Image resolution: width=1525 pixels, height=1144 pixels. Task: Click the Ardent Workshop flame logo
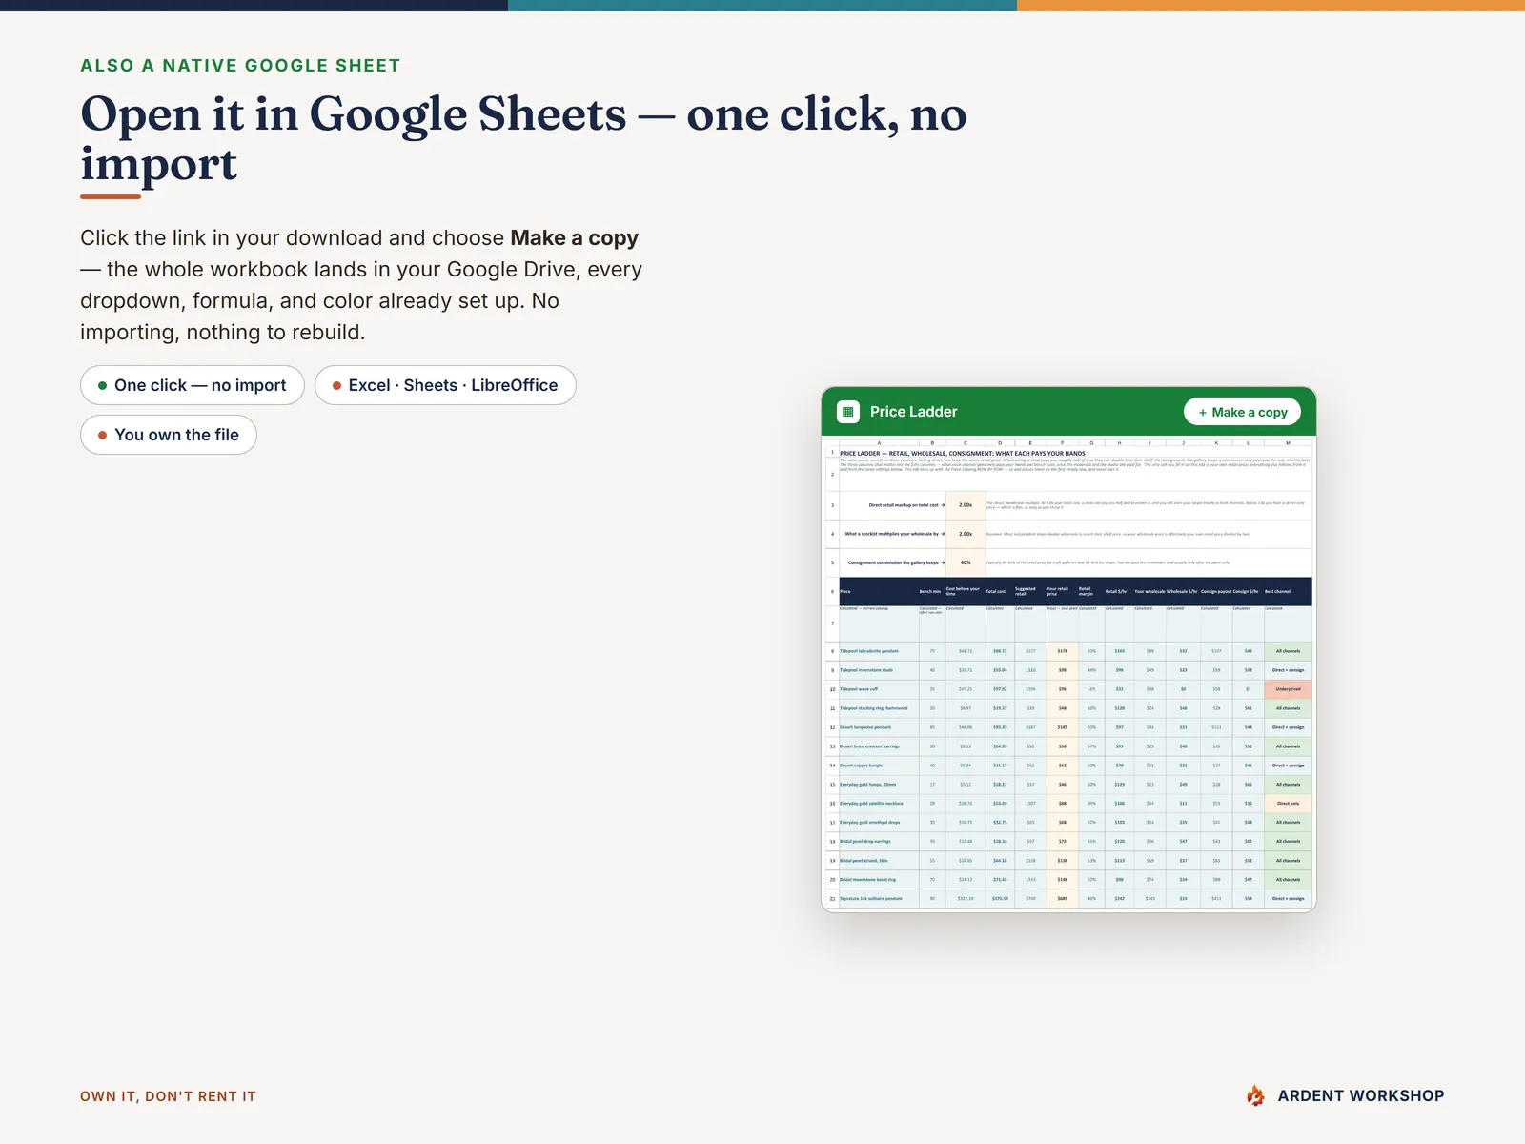pos(1256,1095)
